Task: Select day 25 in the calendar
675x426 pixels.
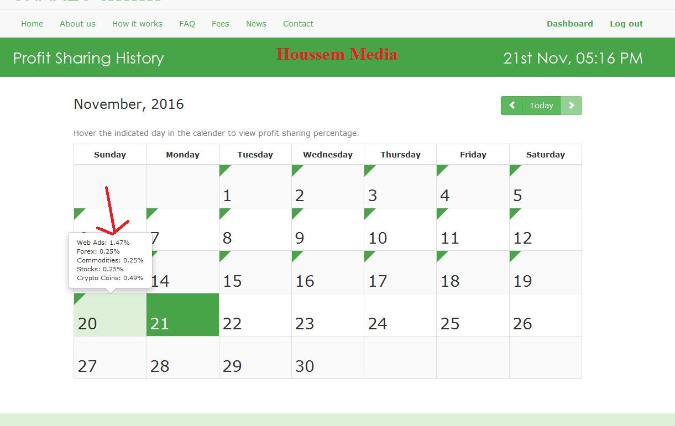Action: (x=473, y=315)
